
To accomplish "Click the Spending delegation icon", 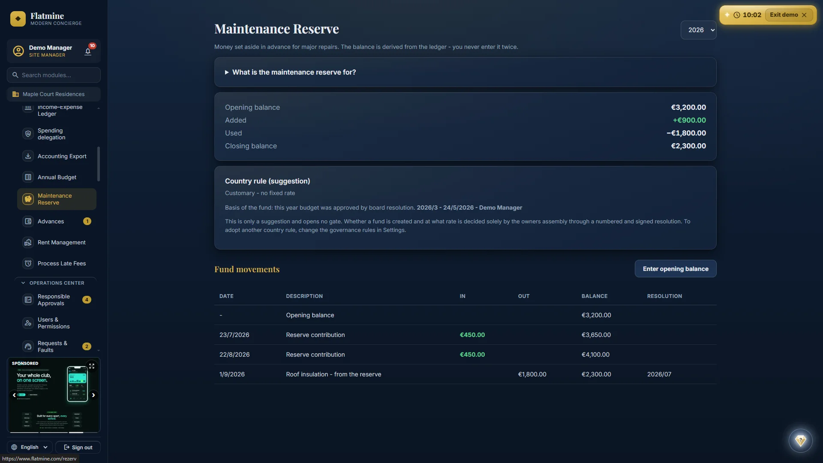I will [x=28, y=134].
